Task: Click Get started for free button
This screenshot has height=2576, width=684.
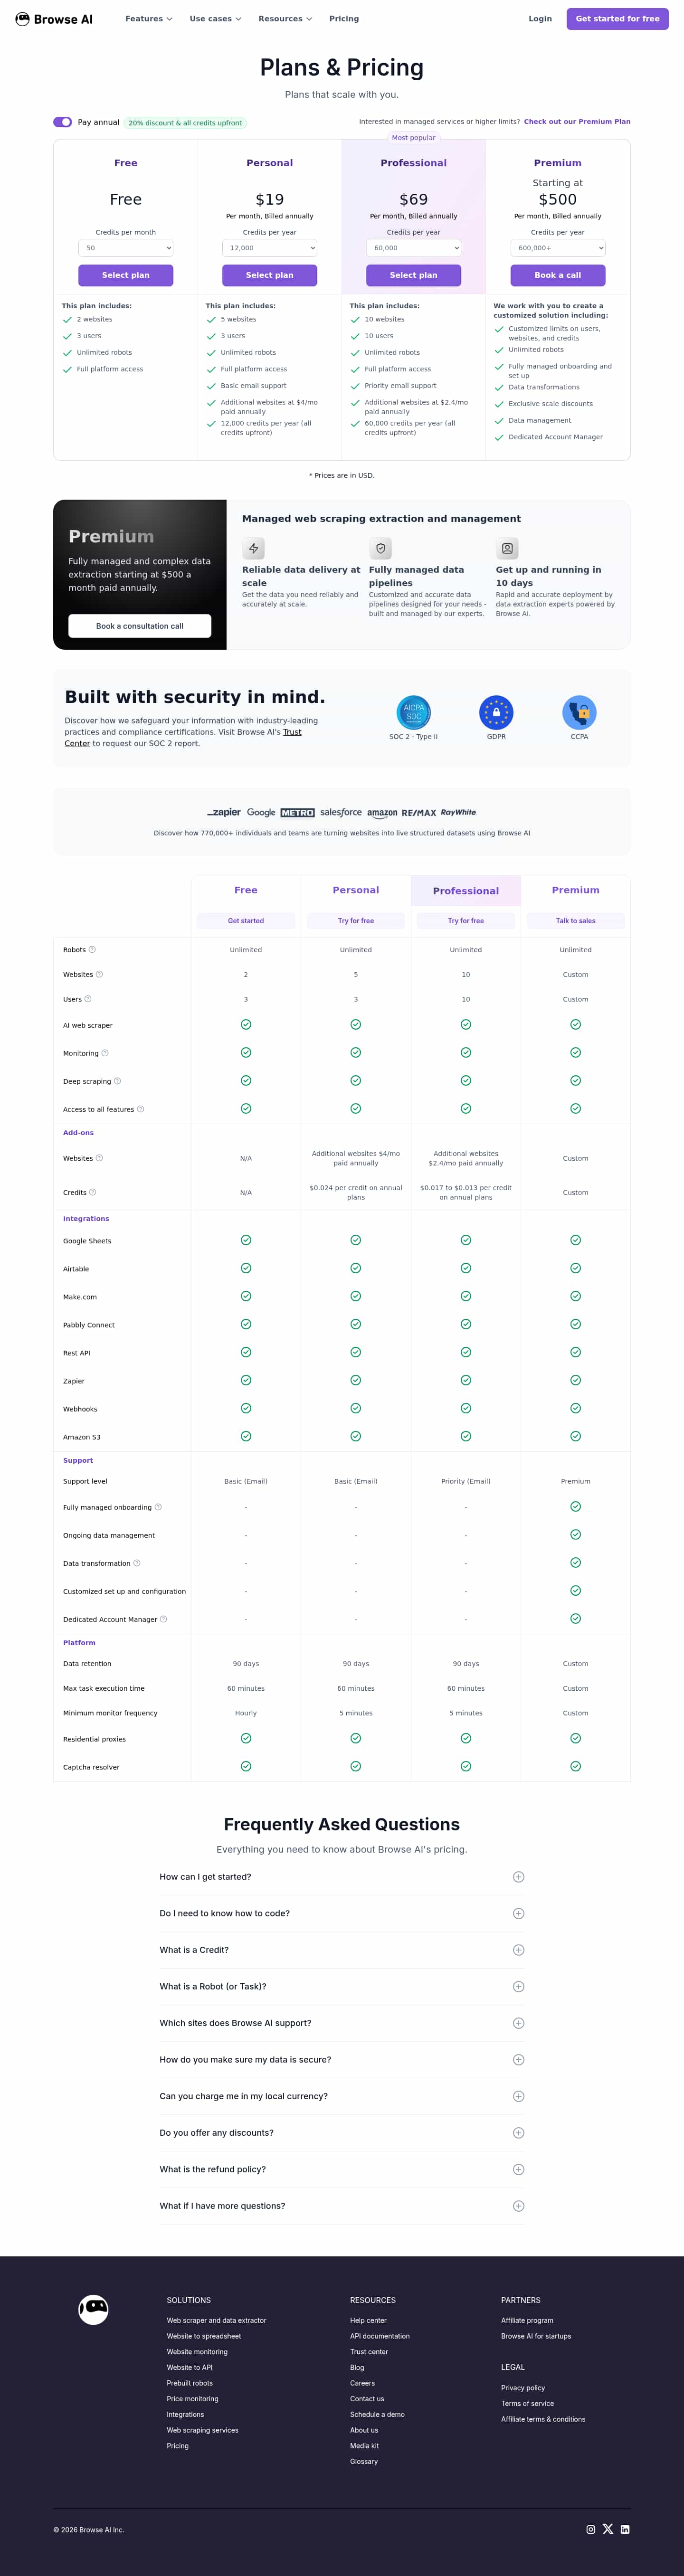Action: pos(617,19)
